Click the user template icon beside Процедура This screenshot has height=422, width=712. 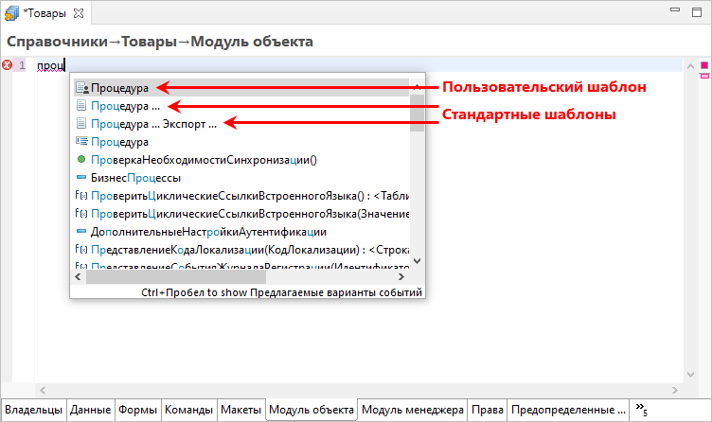pos(81,87)
